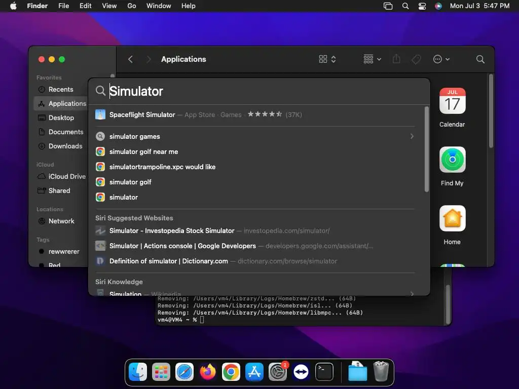Viewport: 519px width, 389px height.
Task: Expand the 'simulator games' row chevron
Action: pyautogui.click(x=412, y=136)
